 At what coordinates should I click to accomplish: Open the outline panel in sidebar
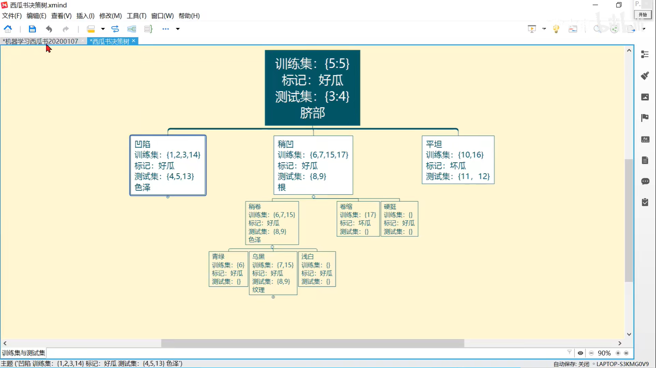point(645,54)
